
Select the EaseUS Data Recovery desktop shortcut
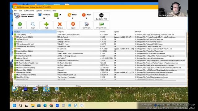tap(46, 91)
